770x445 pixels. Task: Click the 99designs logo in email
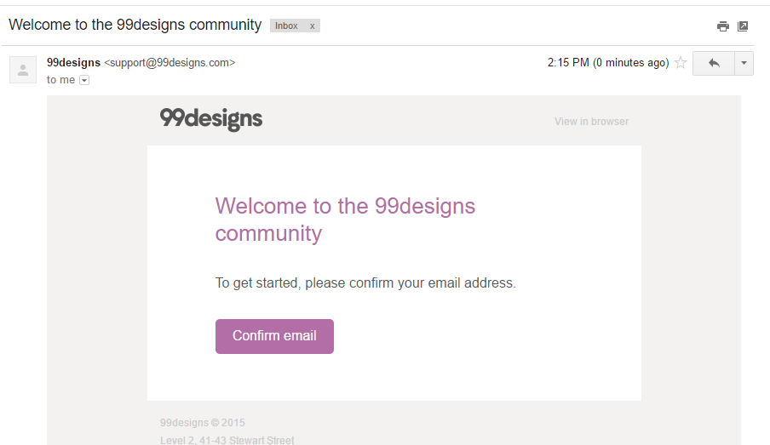tap(211, 119)
